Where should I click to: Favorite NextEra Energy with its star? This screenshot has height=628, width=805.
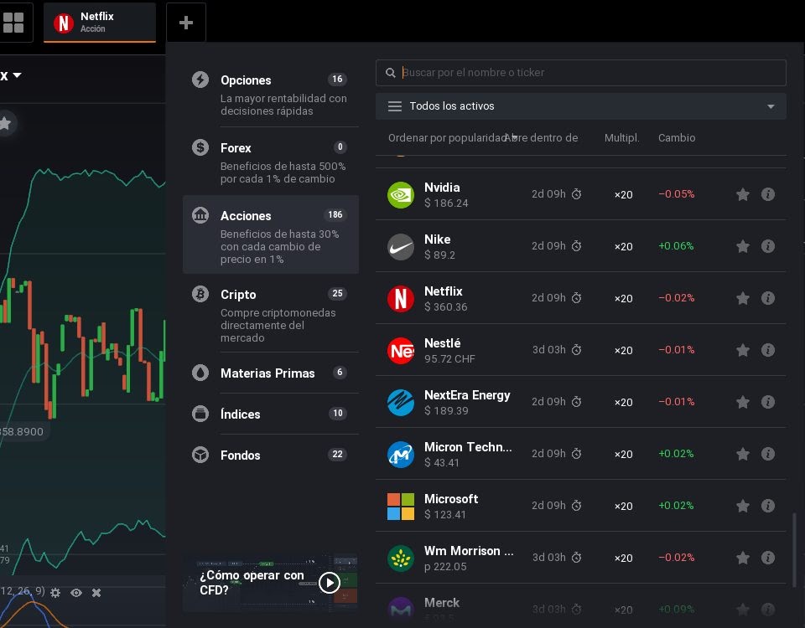742,402
